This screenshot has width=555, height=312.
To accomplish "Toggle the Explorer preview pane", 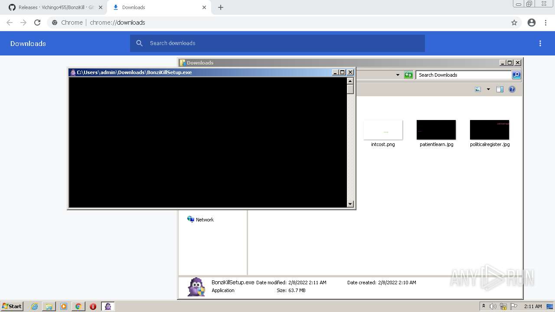I will [x=500, y=89].
